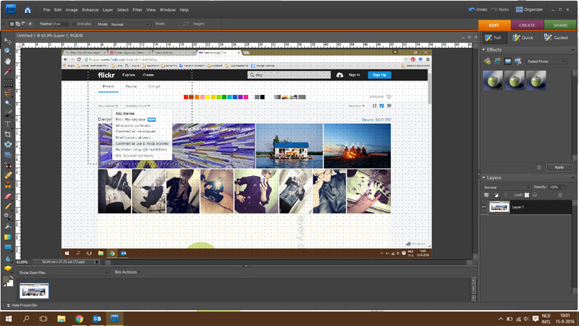Image resolution: width=579 pixels, height=326 pixels.
Task: Show Layer Styles category in Effects panel
Action: (498, 62)
